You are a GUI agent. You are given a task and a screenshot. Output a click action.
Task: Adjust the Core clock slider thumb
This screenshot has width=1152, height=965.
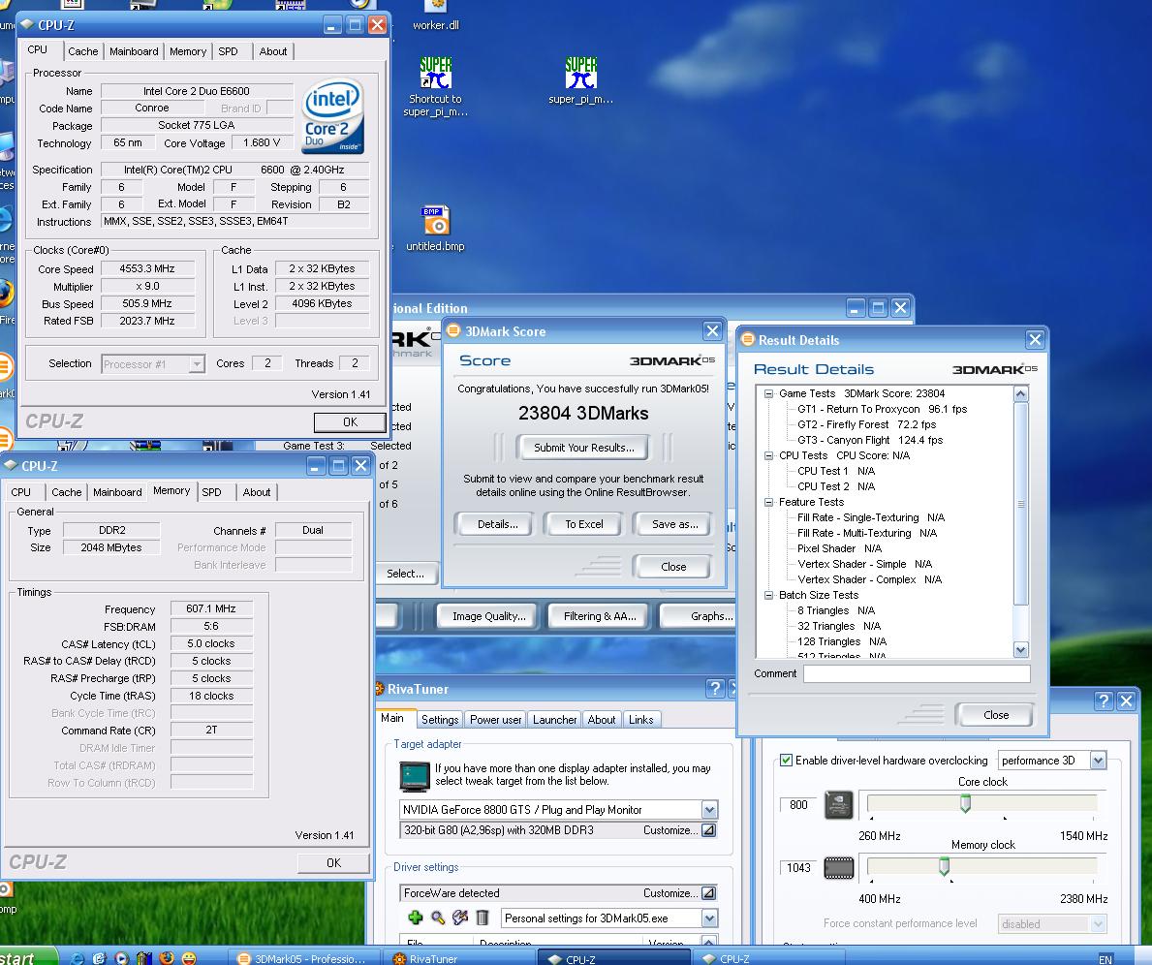click(965, 803)
